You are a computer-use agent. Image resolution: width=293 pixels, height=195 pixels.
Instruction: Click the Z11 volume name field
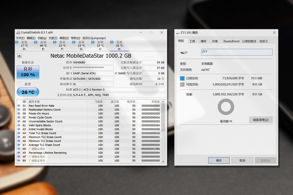[237, 52]
